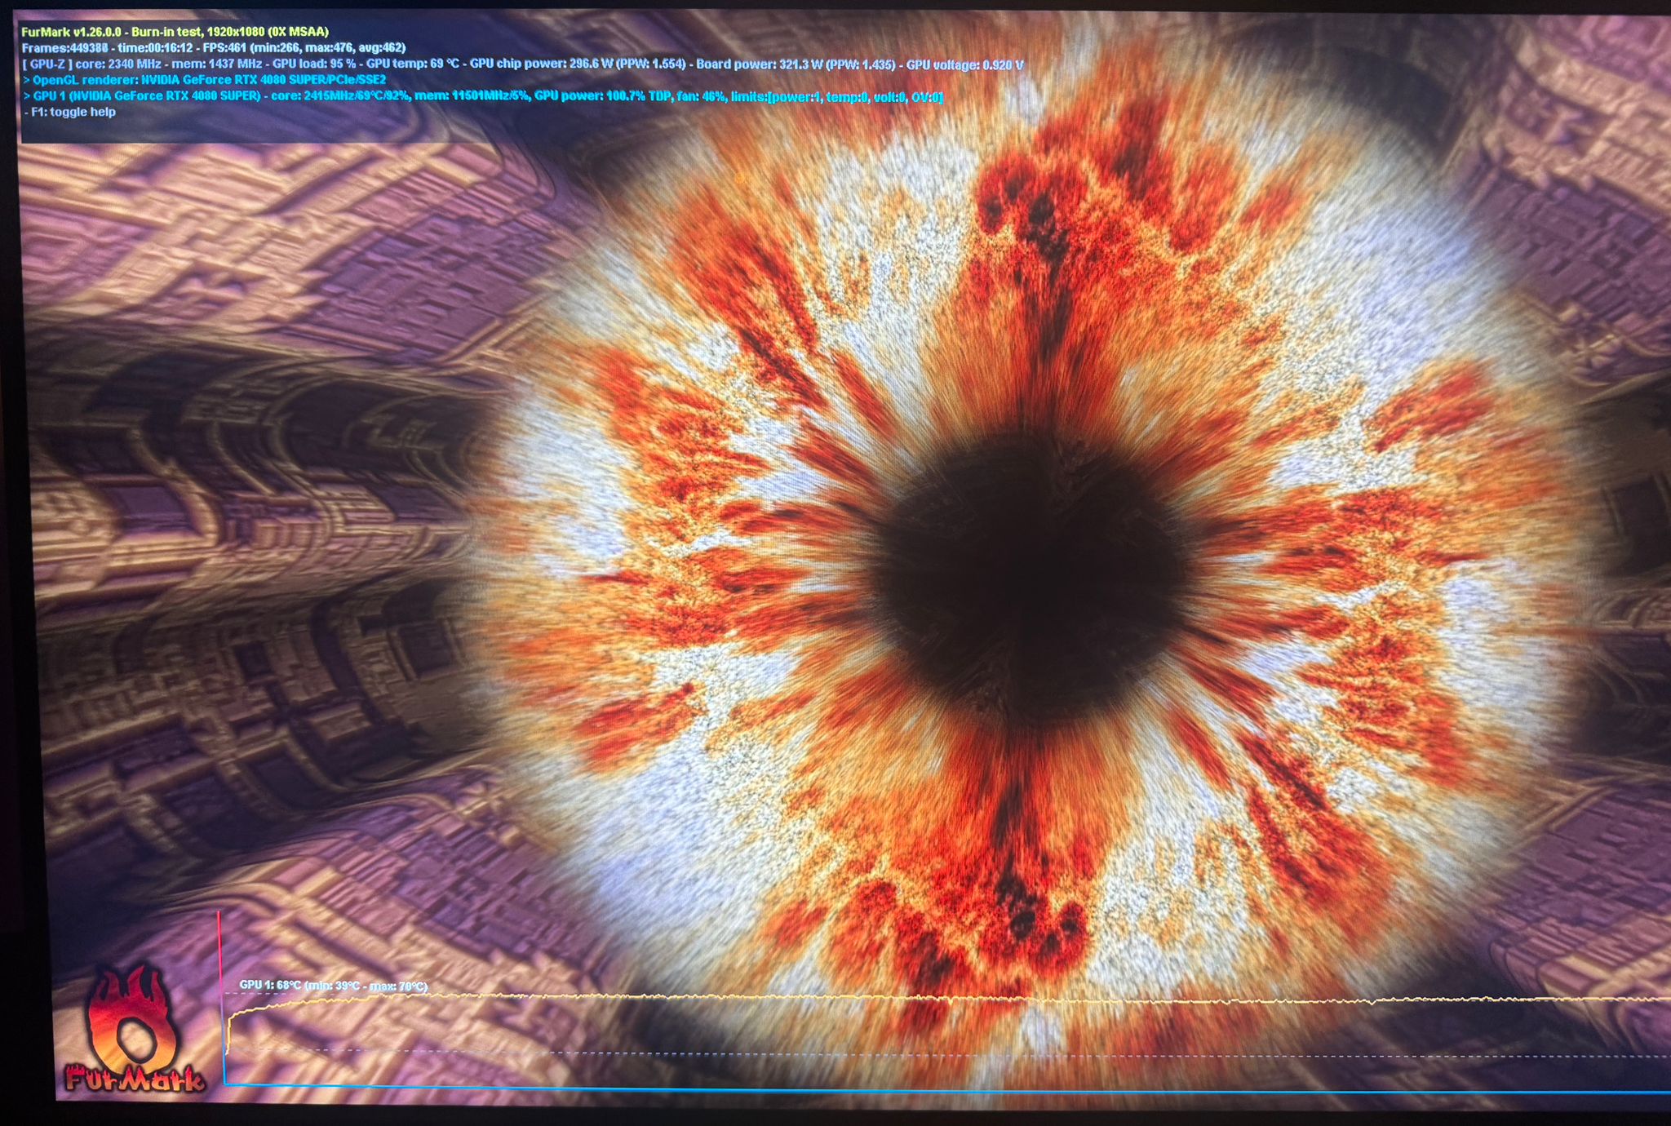Click the 'GPU 1: 68°C' graph label
1671x1126 pixels.
tap(270, 985)
